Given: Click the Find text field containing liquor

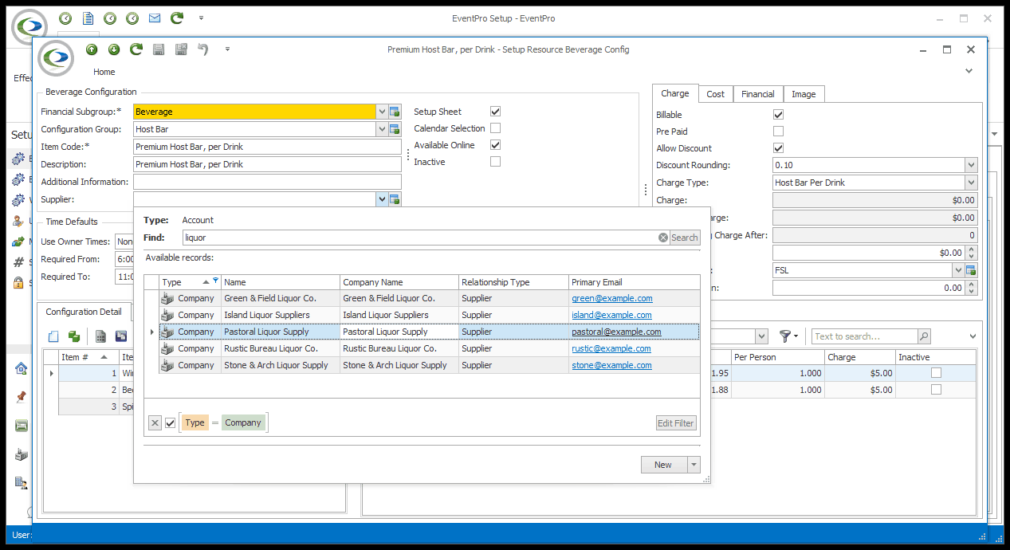Looking at the screenshot, I should [420, 238].
